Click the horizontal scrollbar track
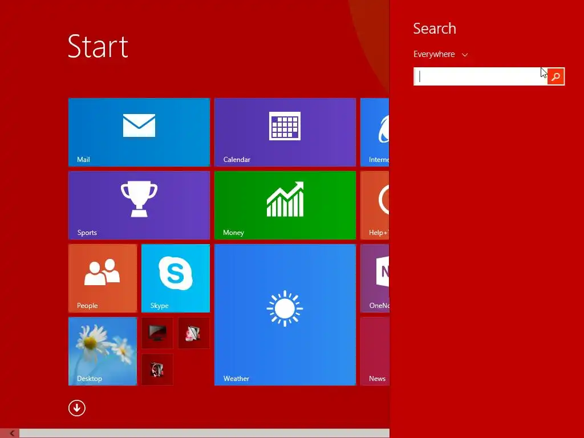584x438 pixels. click(x=204, y=433)
